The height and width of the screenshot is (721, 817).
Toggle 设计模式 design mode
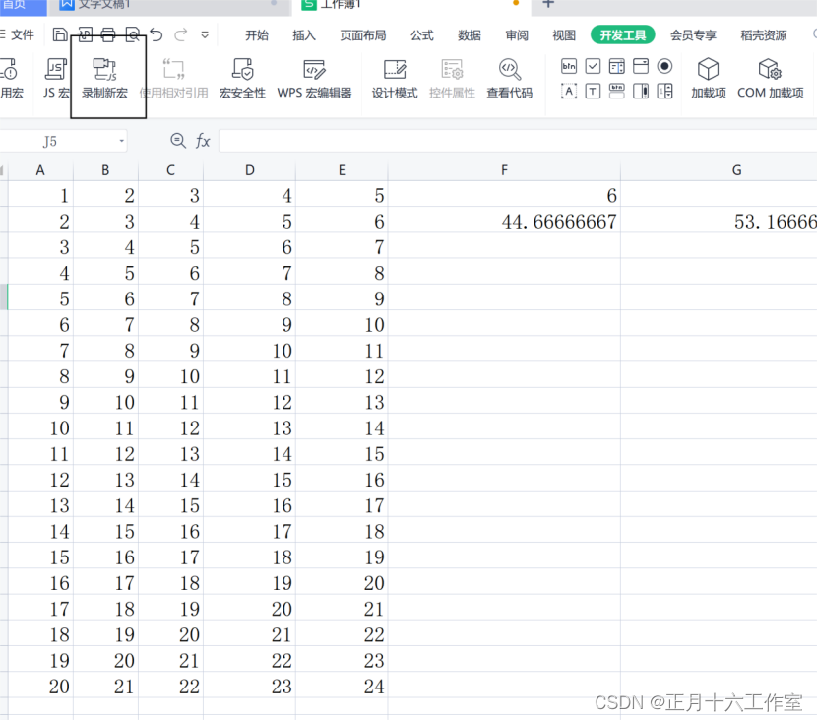tap(395, 79)
